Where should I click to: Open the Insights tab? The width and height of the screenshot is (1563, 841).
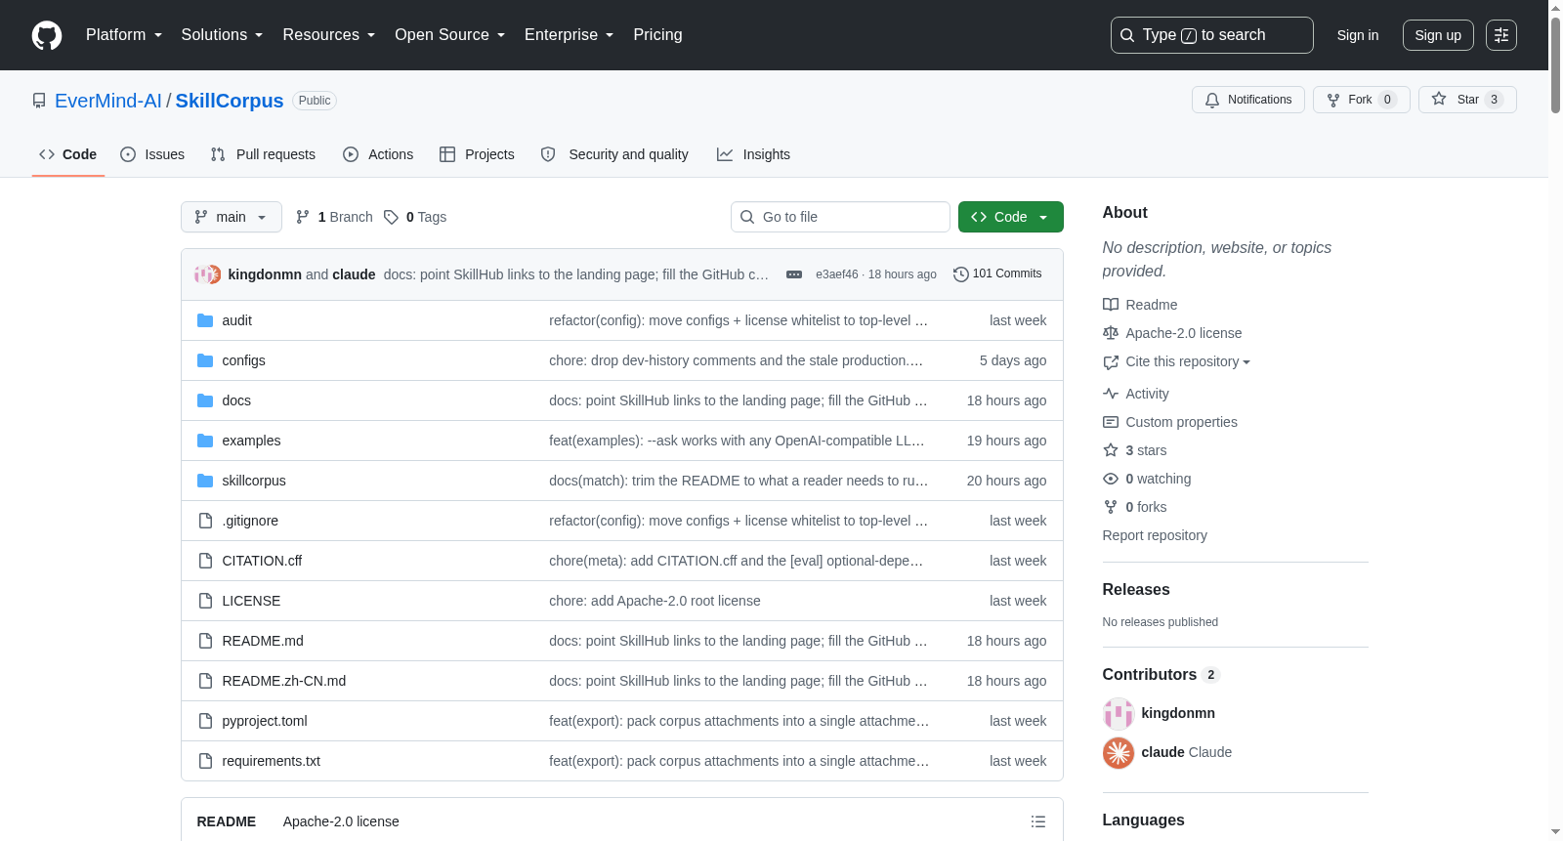click(x=753, y=154)
